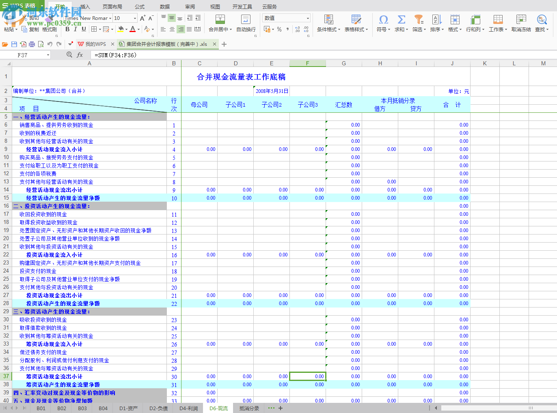Switch to the D4-利润 sheet tab

click(x=189, y=408)
